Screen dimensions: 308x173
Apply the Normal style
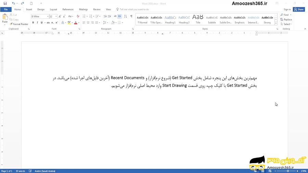click(142, 19)
